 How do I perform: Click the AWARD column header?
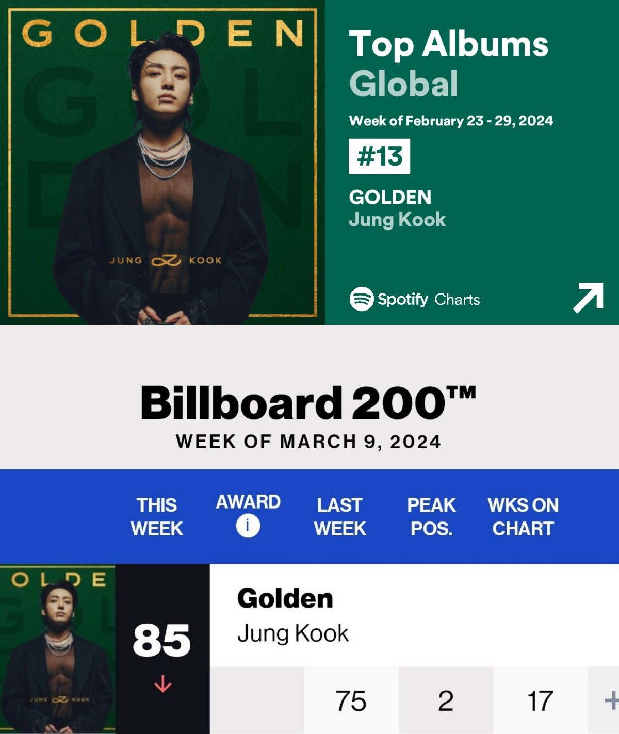[x=248, y=502]
